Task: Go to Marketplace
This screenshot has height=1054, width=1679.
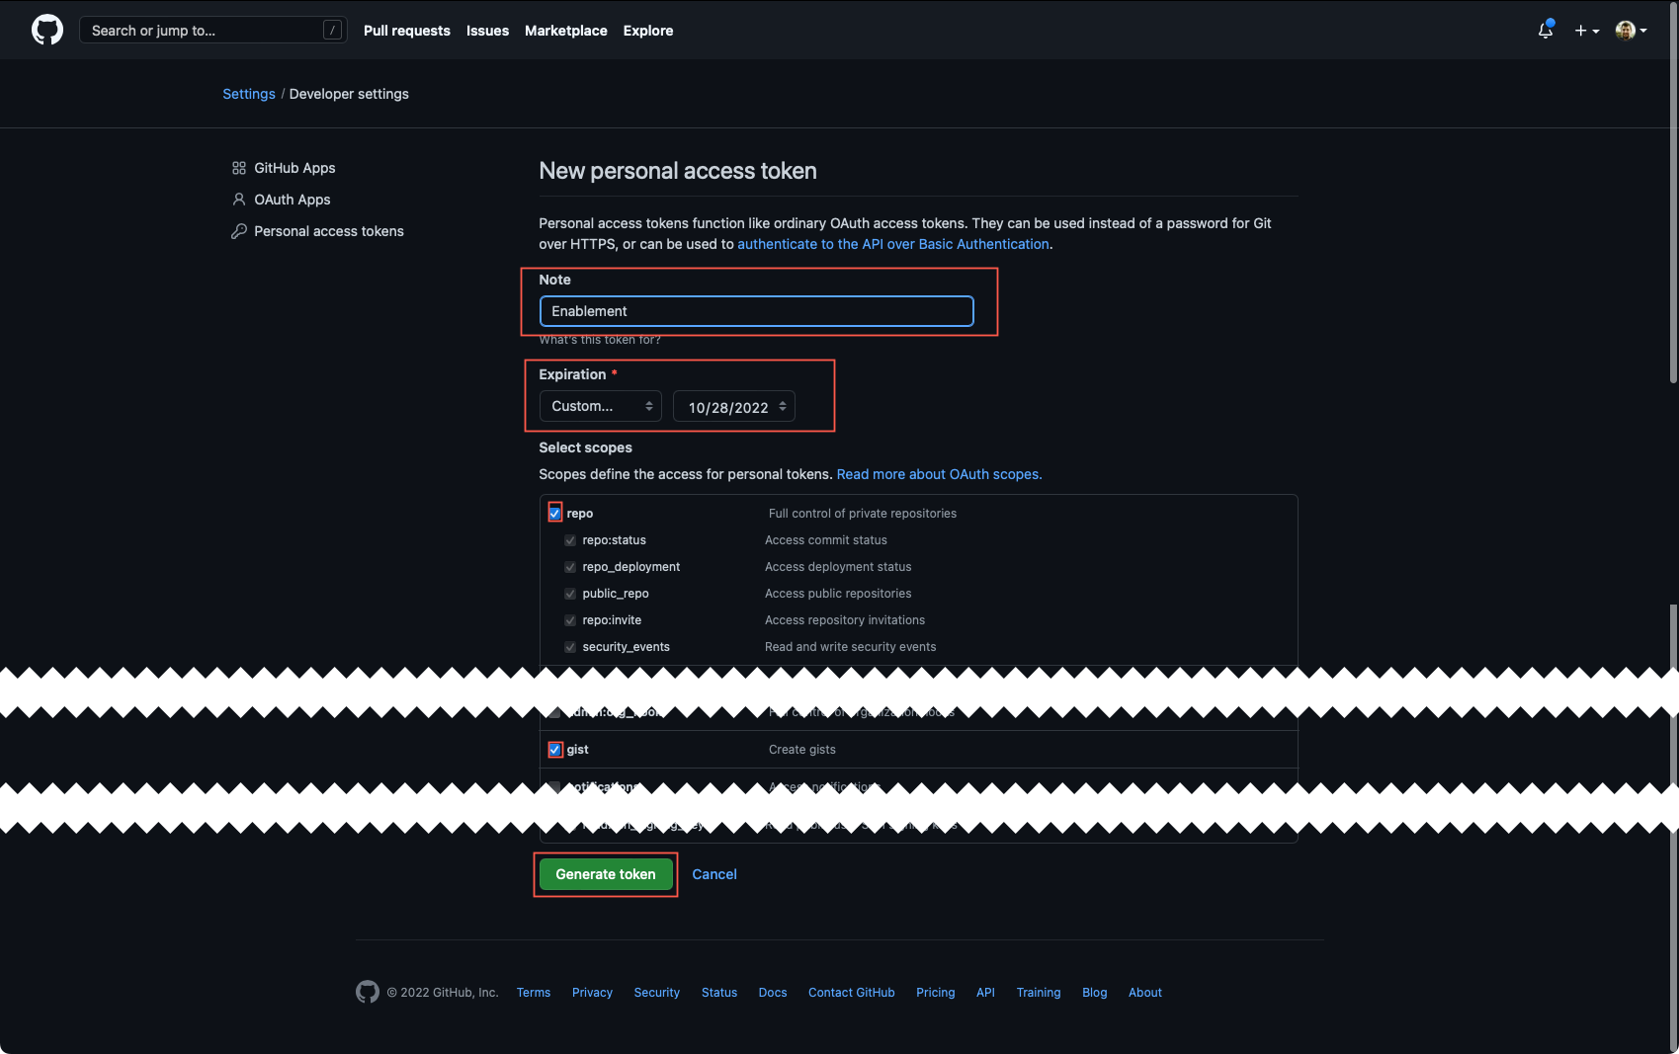Action: click(x=566, y=31)
